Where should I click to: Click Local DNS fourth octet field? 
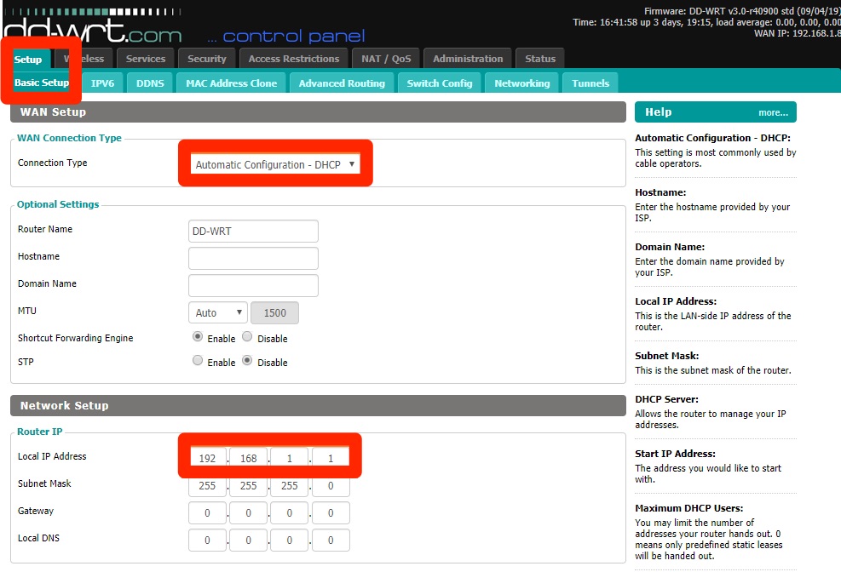coord(331,540)
